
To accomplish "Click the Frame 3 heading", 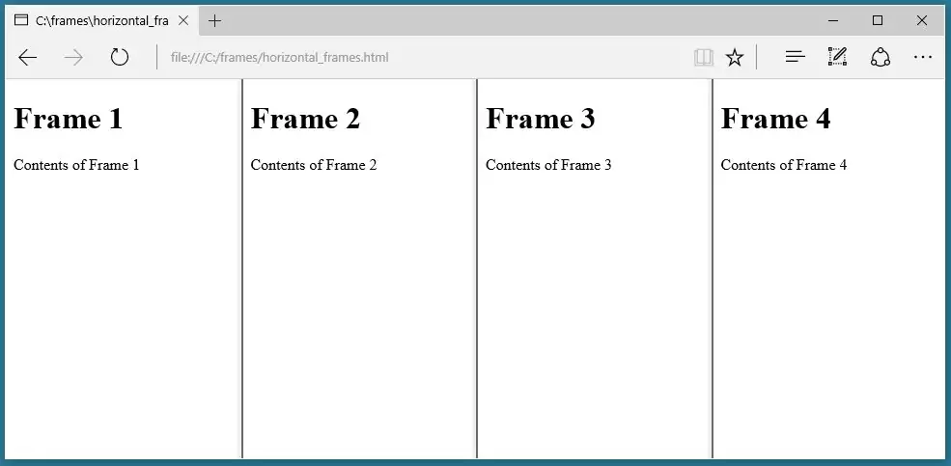I will pos(541,119).
